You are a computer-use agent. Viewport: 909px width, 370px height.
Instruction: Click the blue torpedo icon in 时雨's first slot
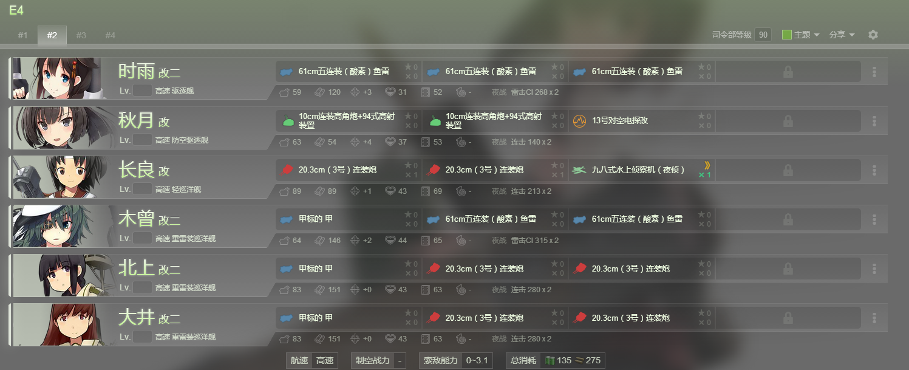287,72
